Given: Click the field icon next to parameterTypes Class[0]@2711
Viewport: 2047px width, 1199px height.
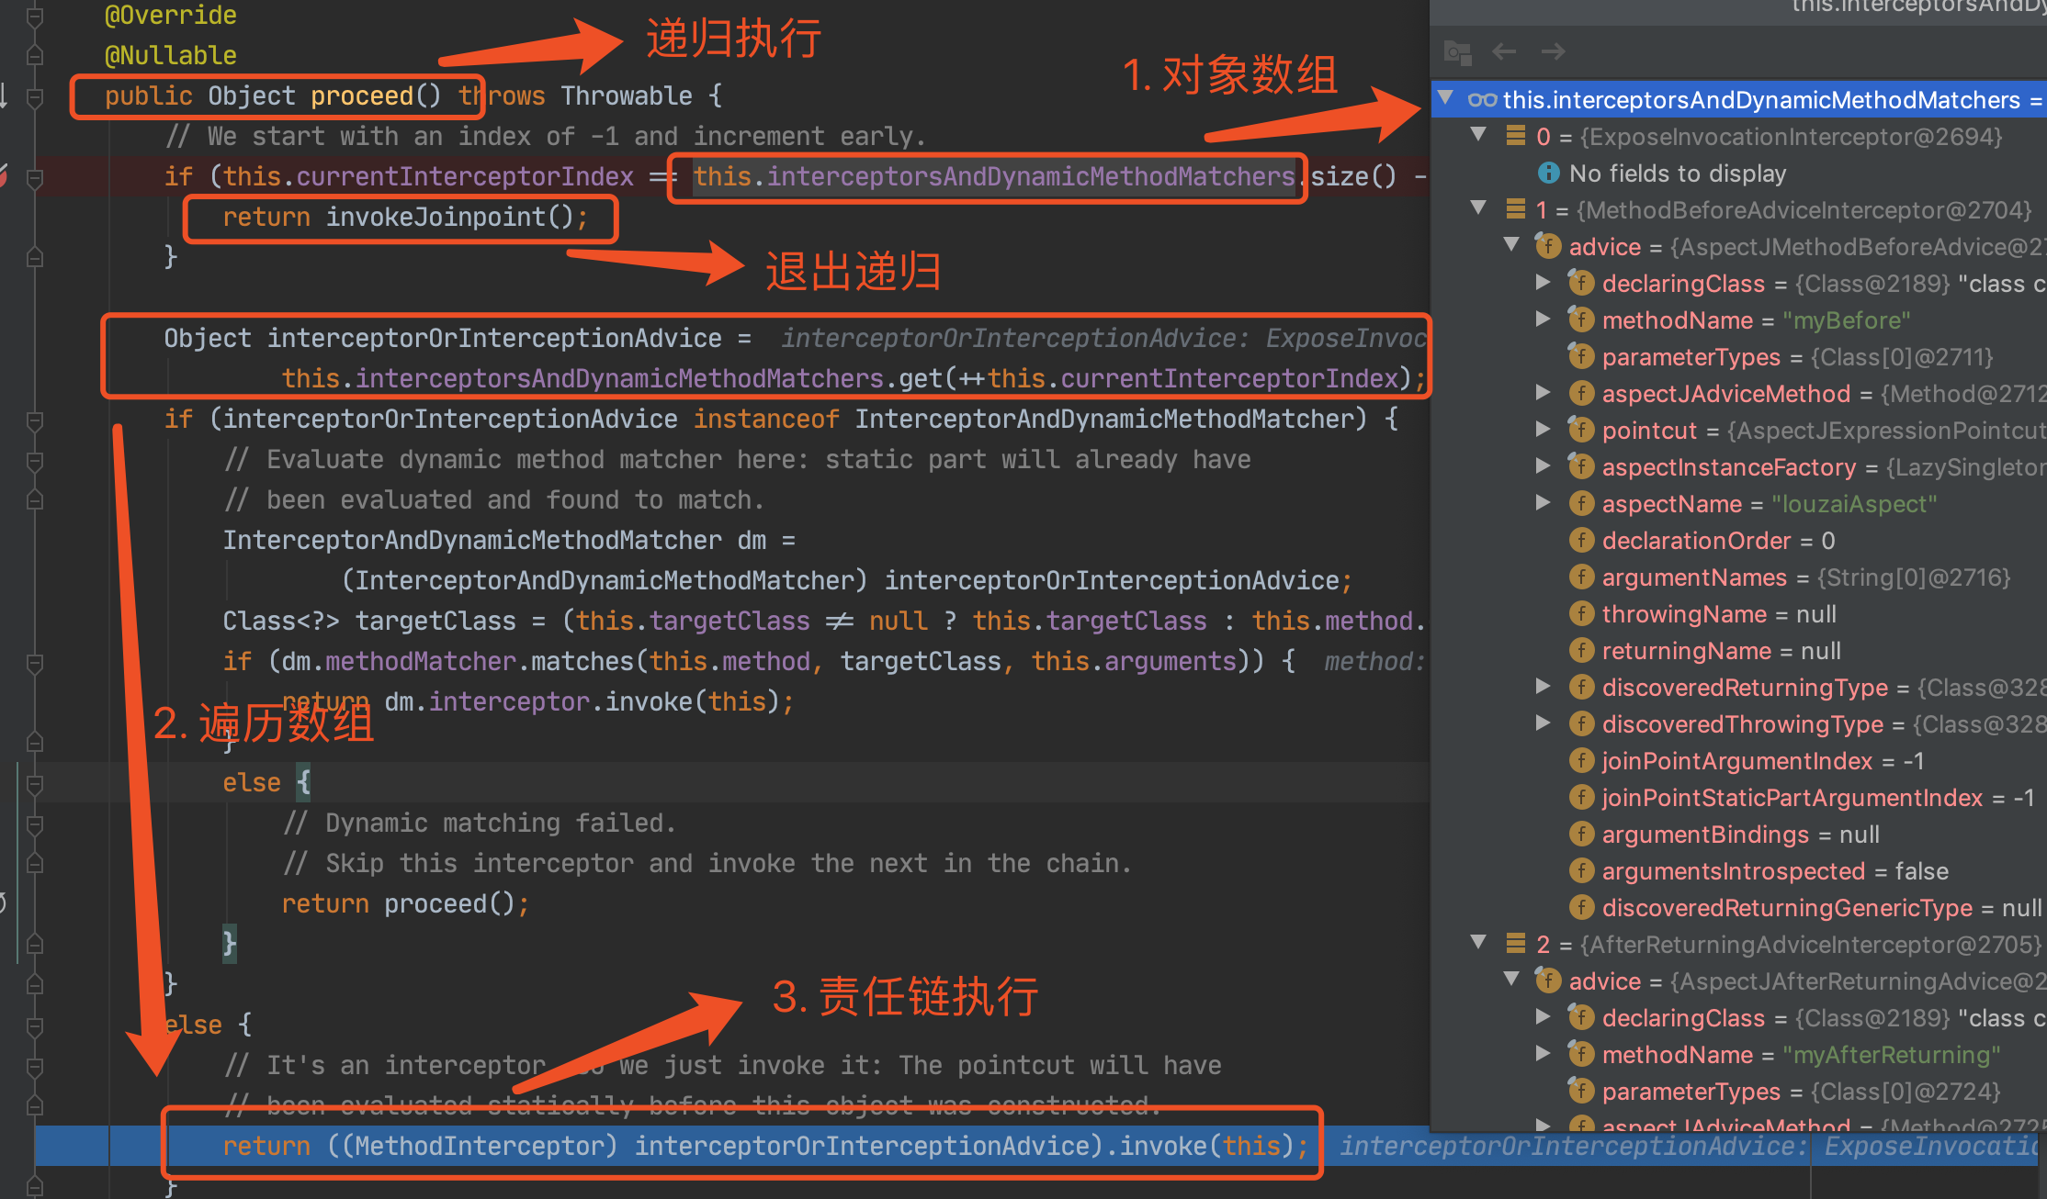Looking at the screenshot, I should click(1581, 356).
